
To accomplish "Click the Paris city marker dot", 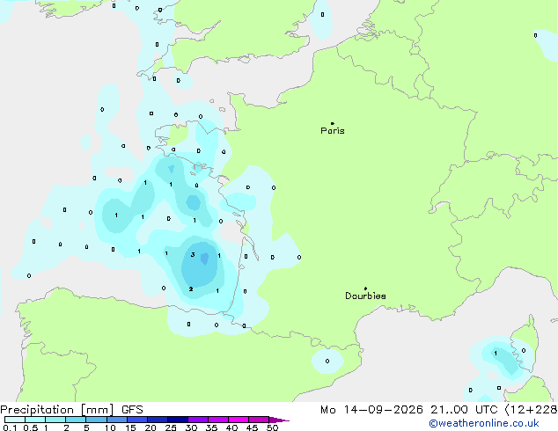I will pos(333,123).
